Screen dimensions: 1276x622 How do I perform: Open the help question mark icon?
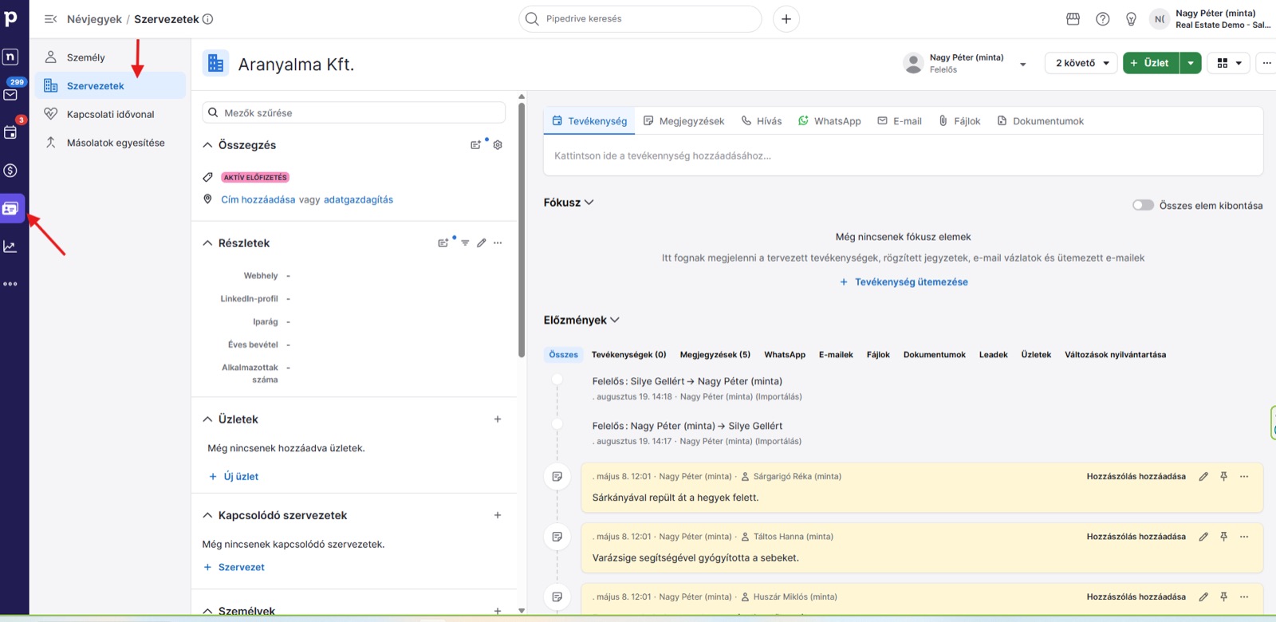1103,19
